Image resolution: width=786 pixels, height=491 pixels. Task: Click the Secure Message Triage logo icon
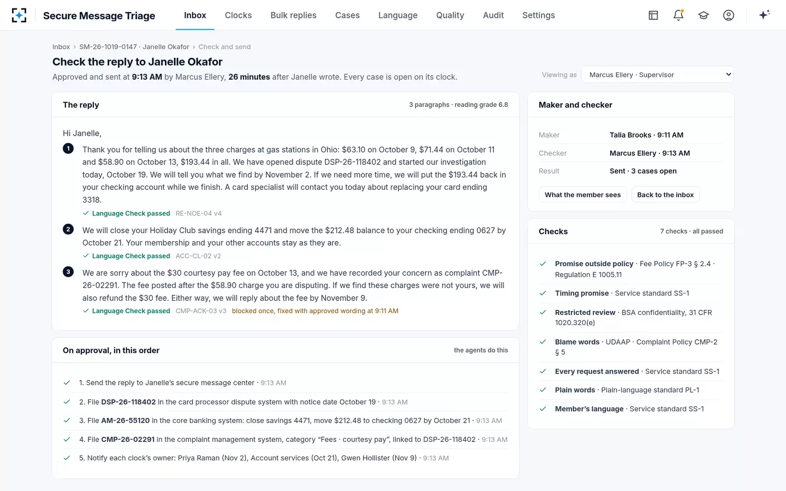[x=19, y=15]
